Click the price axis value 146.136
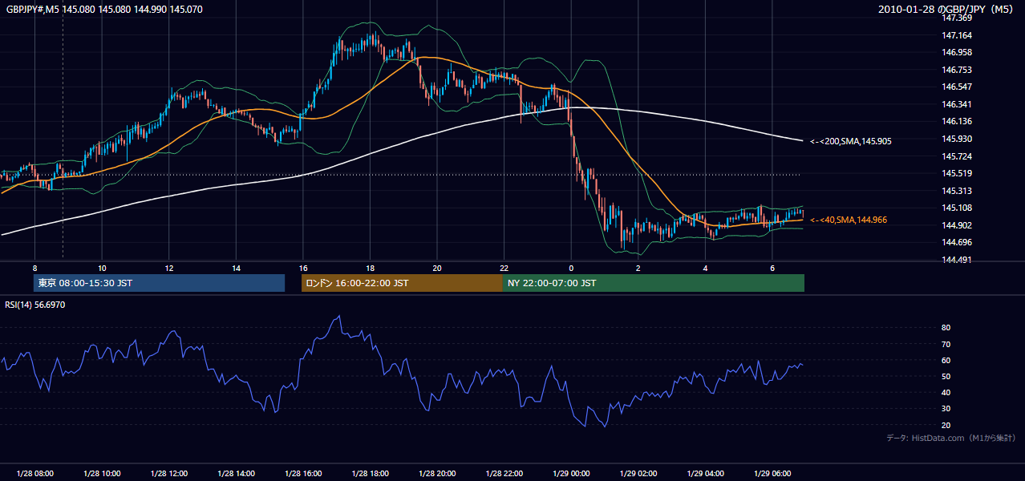 coord(957,122)
